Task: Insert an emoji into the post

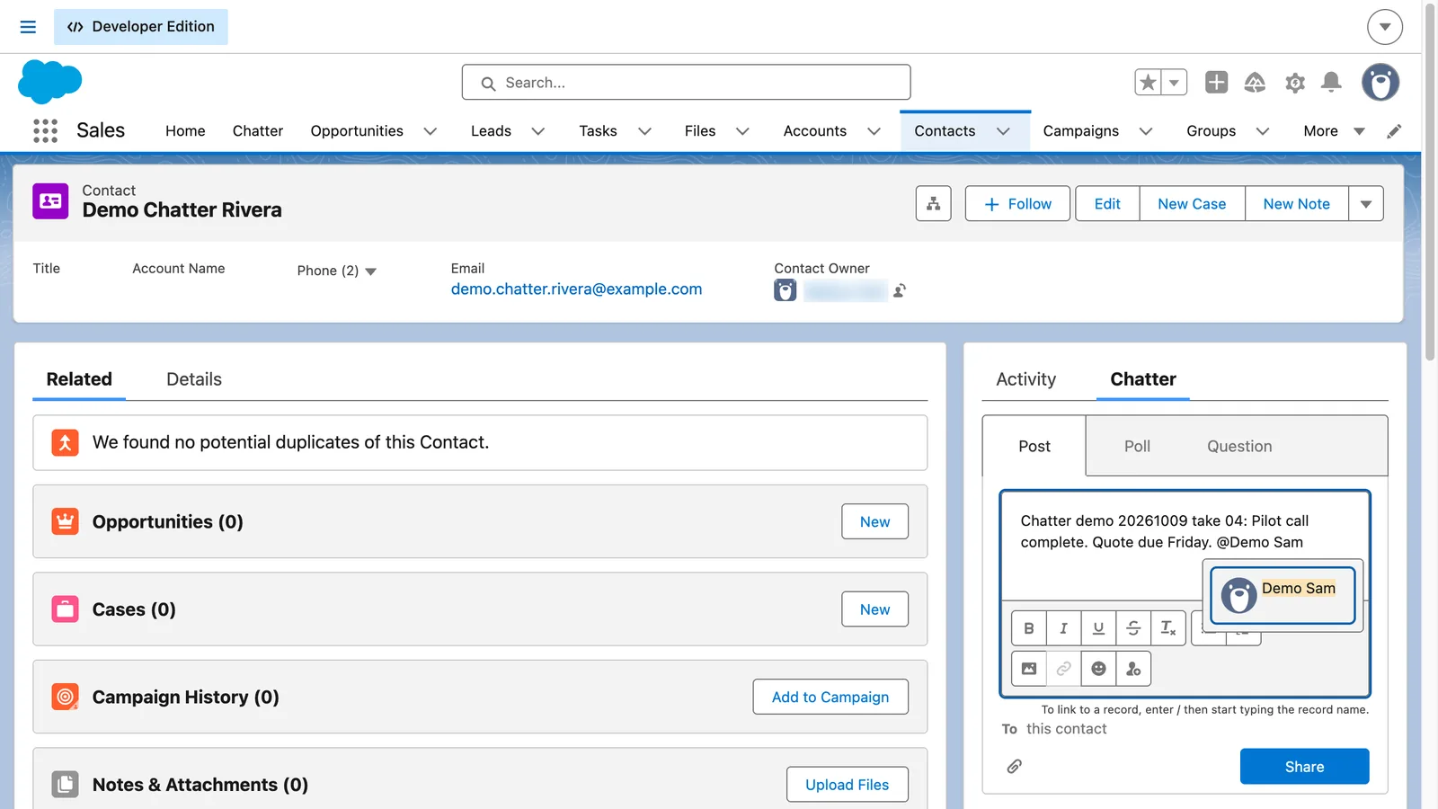Action: click(1098, 669)
